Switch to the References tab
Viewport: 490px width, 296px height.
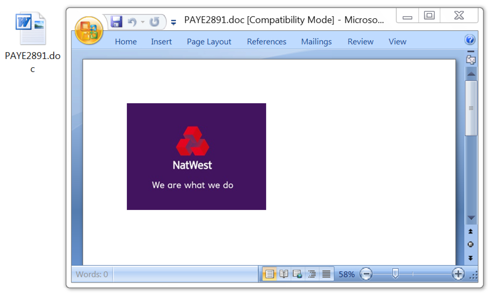pos(267,42)
